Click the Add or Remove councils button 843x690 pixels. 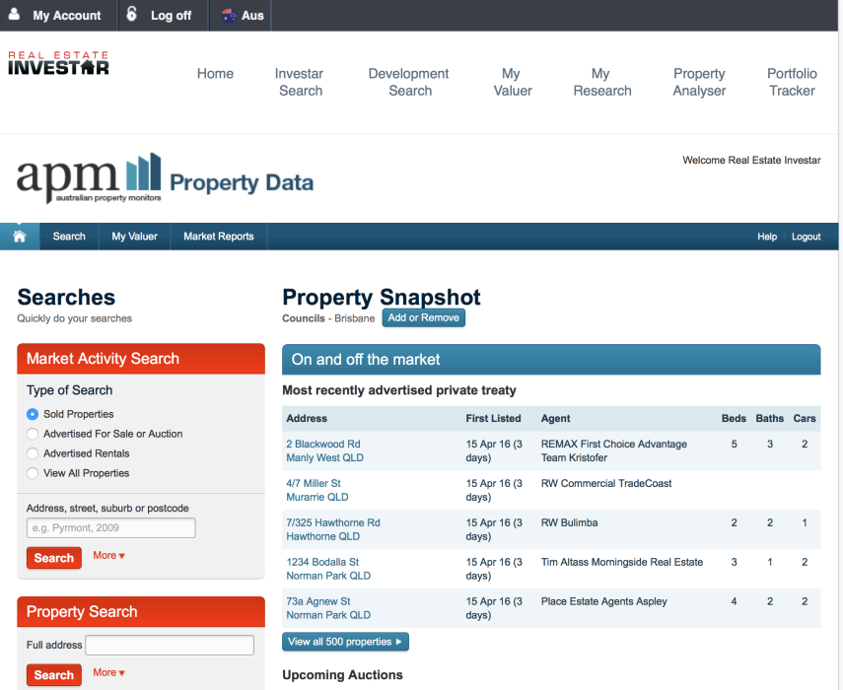[423, 317]
